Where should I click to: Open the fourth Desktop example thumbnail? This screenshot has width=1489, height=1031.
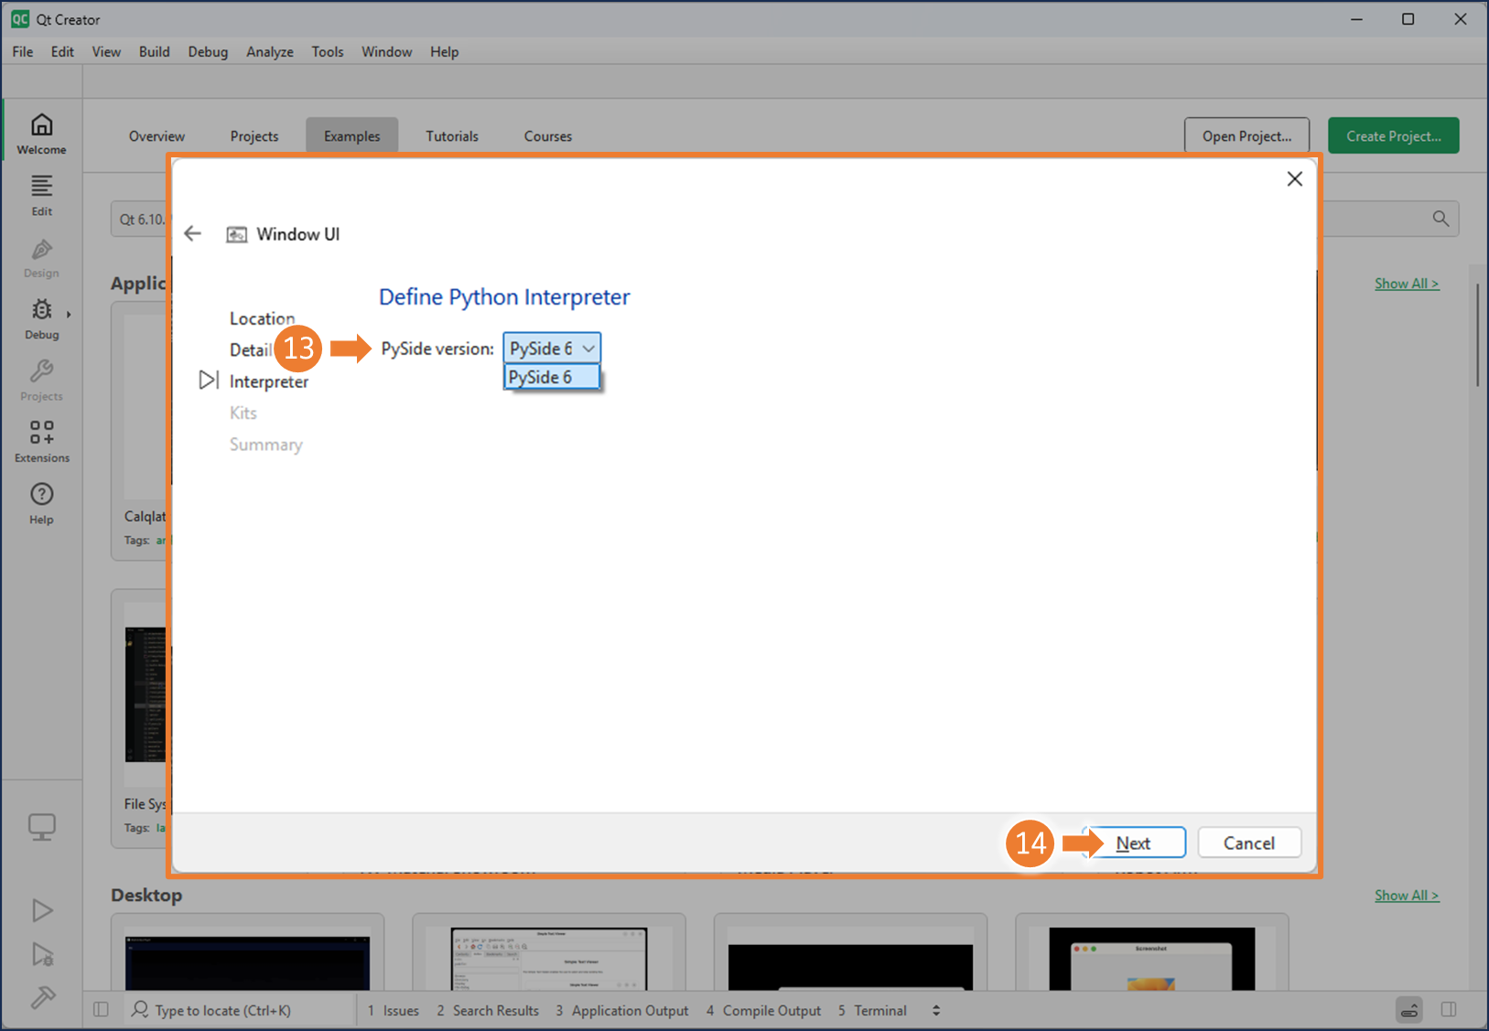1151,958
